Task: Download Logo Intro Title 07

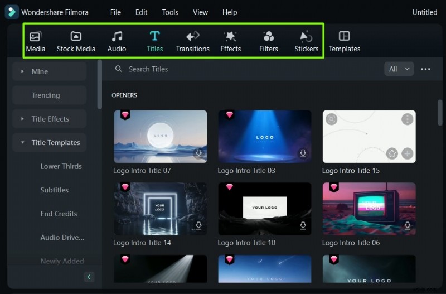Action: [198, 153]
